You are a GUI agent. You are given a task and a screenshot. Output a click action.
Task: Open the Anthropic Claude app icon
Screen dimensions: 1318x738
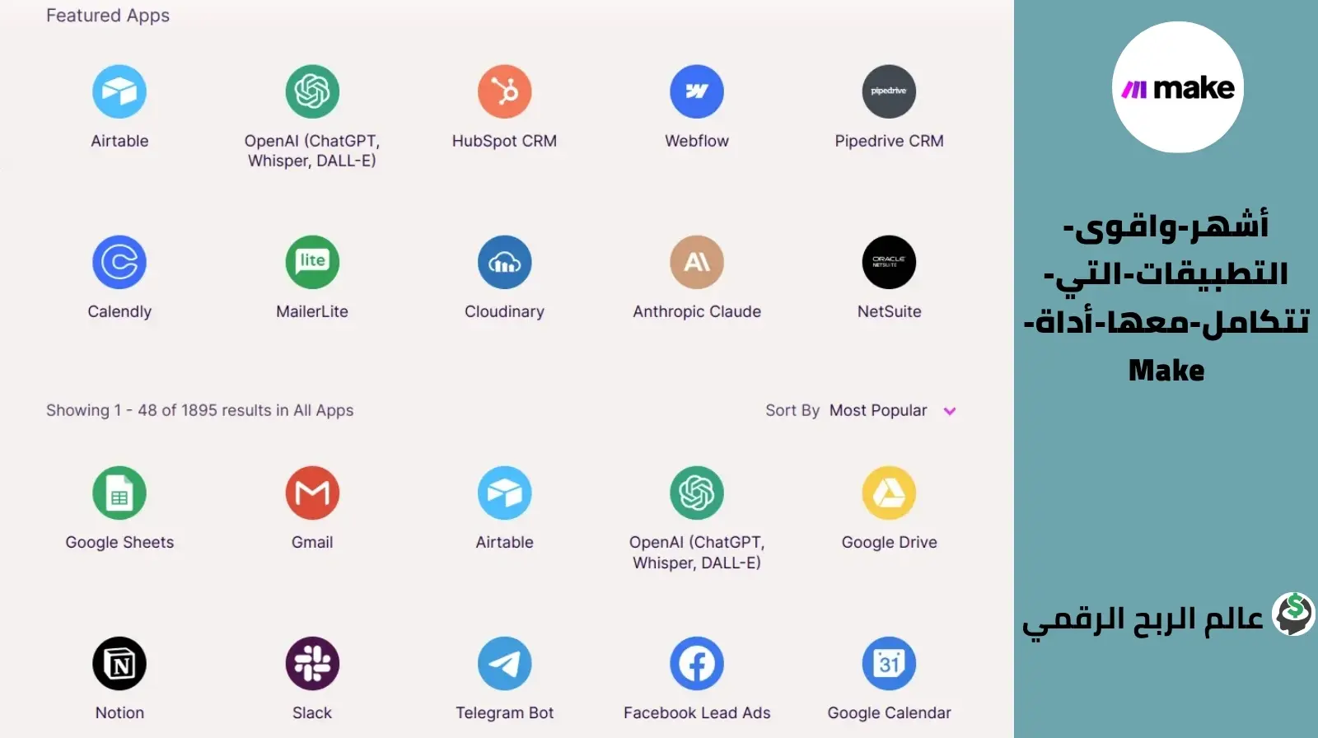(x=696, y=262)
